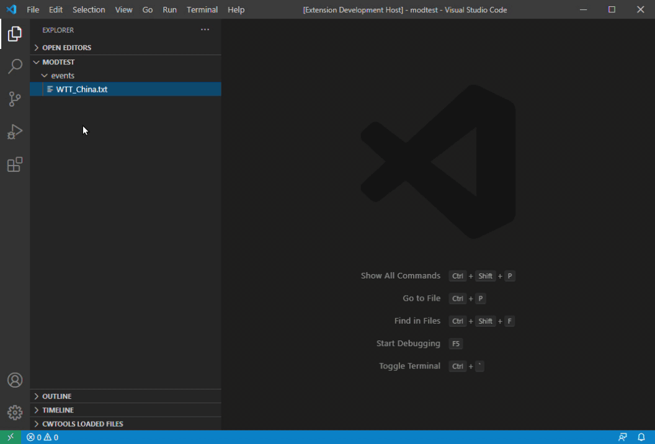Image resolution: width=655 pixels, height=444 pixels.
Task: Open the File menu
Action: [x=33, y=9]
